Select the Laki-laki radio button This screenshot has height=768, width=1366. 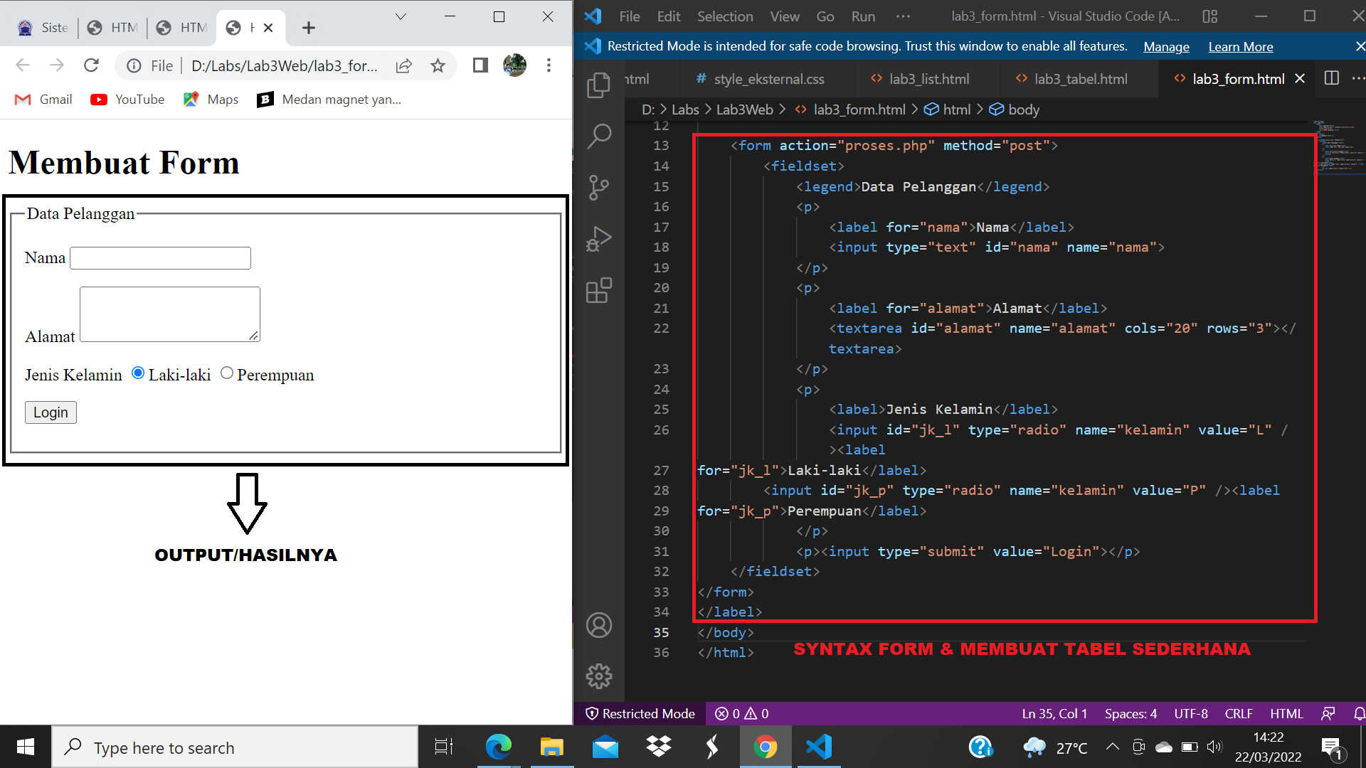click(x=137, y=372)
